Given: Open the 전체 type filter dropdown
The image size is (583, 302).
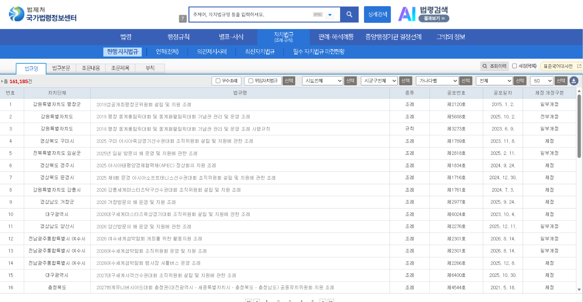Looking at the screenshot, I should tap(494, 81).
